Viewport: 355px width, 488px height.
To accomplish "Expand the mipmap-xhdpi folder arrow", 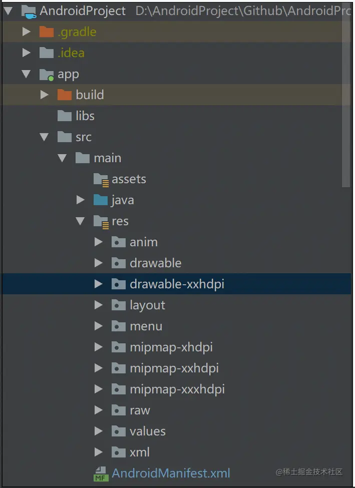I will coord(99,347).
